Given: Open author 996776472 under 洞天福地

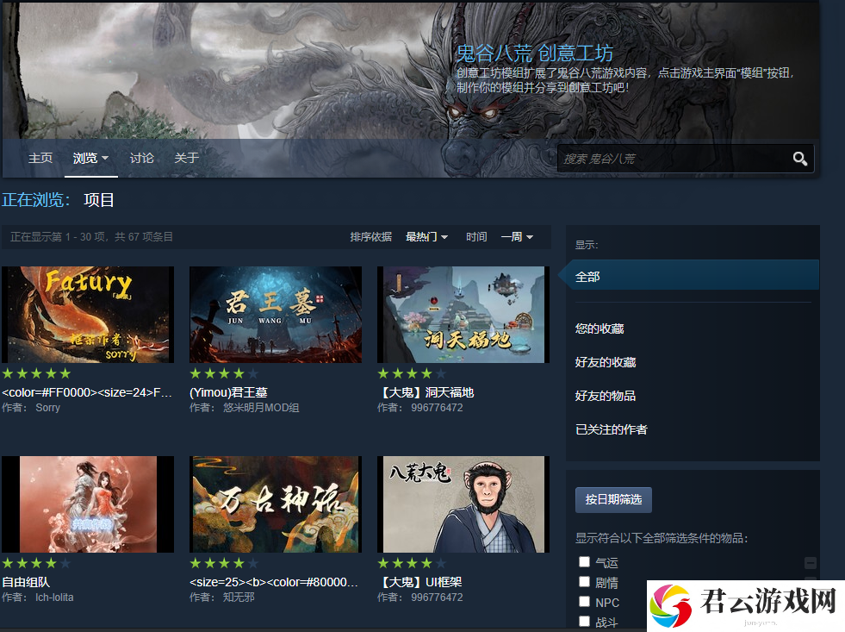Looking at the screenshot, I should pos(437,408).
